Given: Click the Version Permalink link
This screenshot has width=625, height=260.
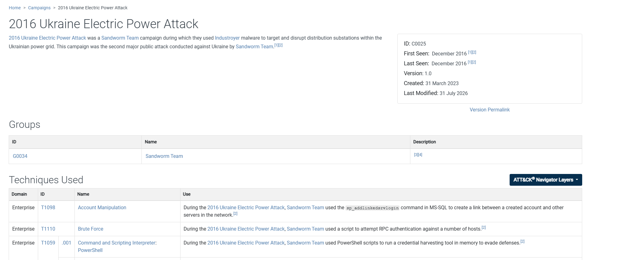Looking at the screenshot, I should [x=489, y=110].
